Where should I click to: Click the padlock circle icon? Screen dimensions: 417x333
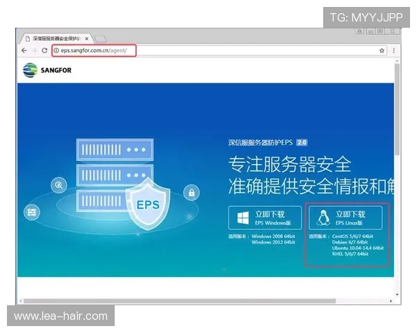191,193
